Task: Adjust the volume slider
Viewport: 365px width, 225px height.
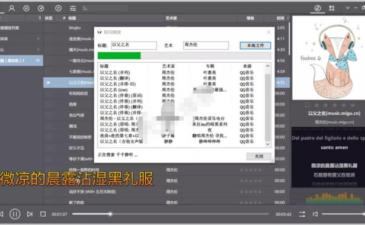Action: (343, 214)
